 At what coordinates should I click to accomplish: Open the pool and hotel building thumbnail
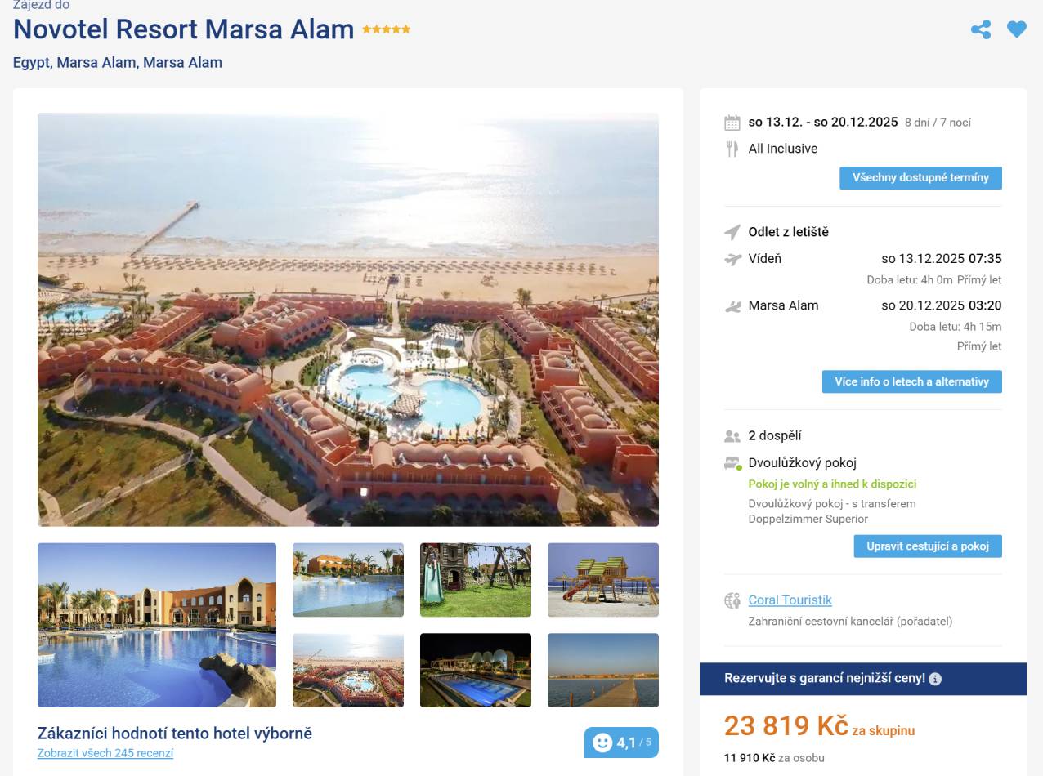157,625
